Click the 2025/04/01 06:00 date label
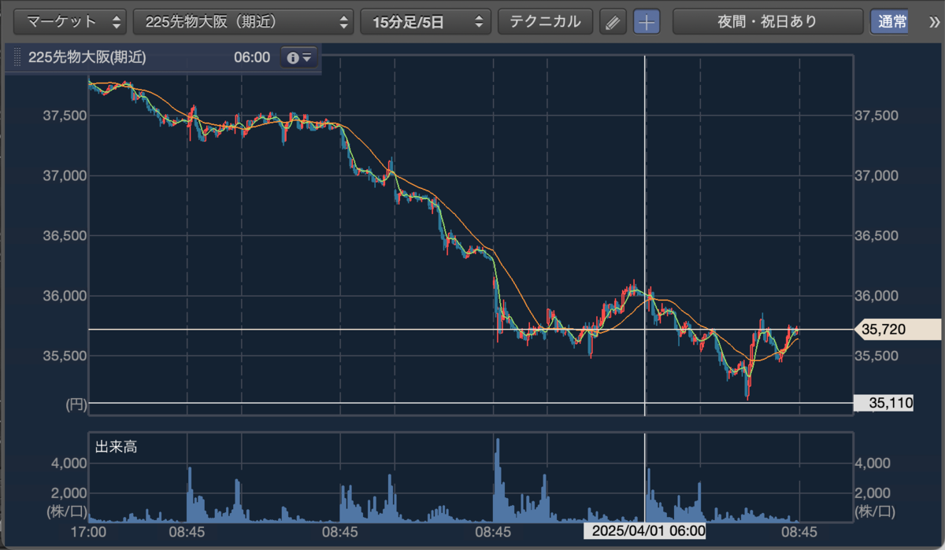The height and width of the screenshot is (550, 945). click(x=644, y=531)
